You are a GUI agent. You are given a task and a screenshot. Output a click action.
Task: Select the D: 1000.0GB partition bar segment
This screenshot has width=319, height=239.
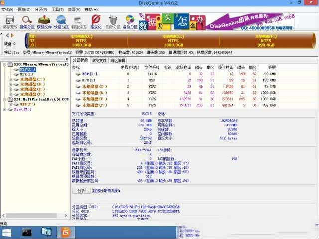pos(81,41)
